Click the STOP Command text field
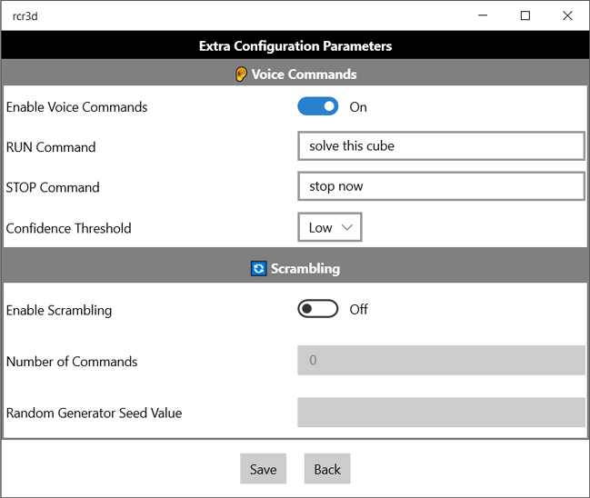 point(441,186)
